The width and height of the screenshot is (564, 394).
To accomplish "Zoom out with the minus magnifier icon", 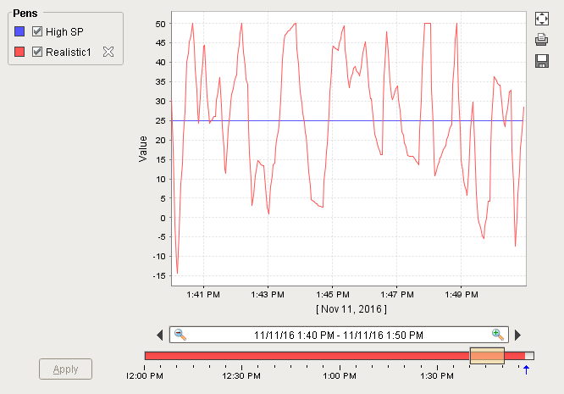I will coord(180,335).
